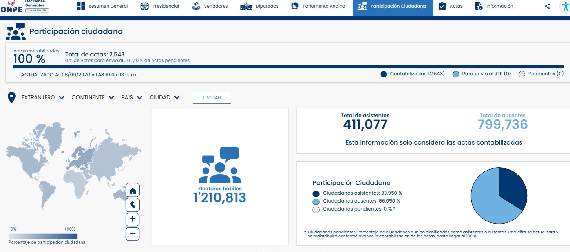Image resolution: width=570 pixels, height=252 pixels.
Task: Click the Total de asistentes value 411,077
Action: coord(365,124)
